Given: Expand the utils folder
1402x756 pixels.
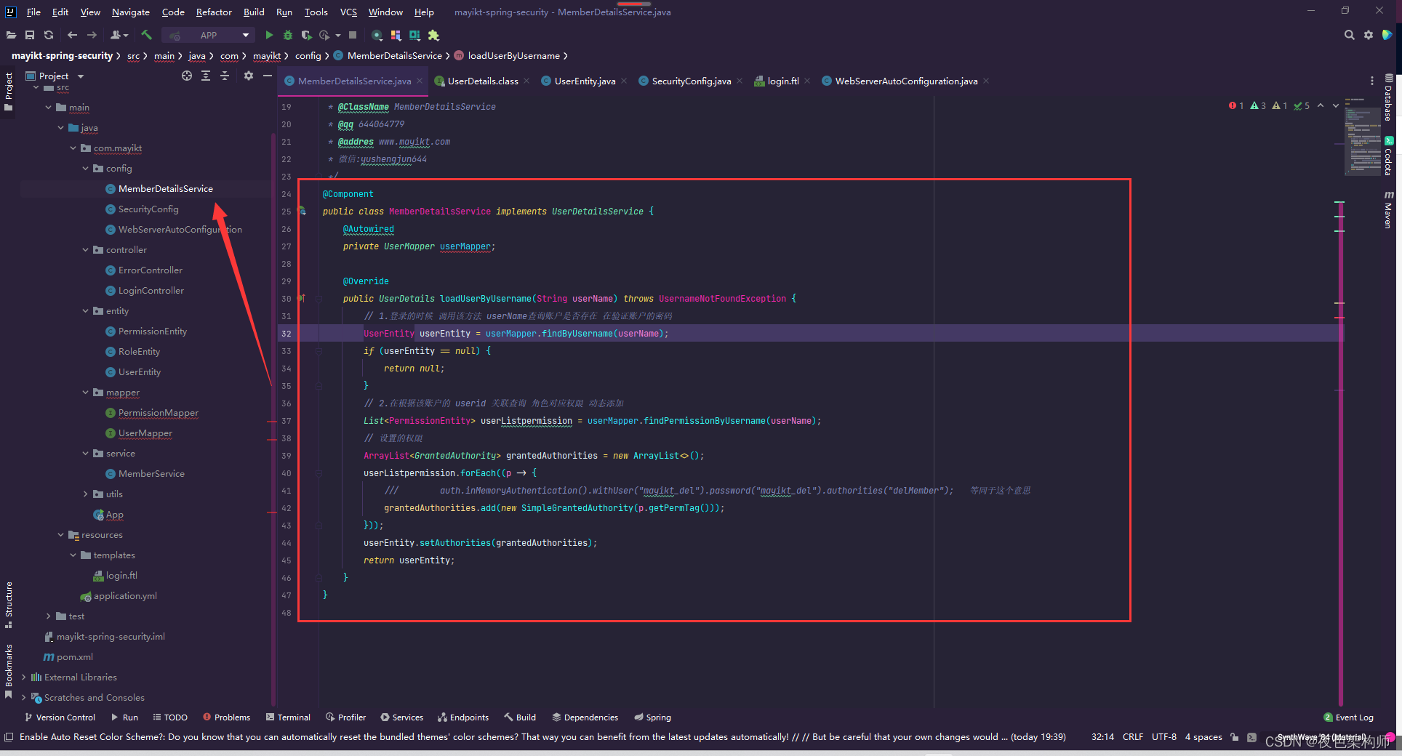Looking at the screenshot, I should point(86,494).
